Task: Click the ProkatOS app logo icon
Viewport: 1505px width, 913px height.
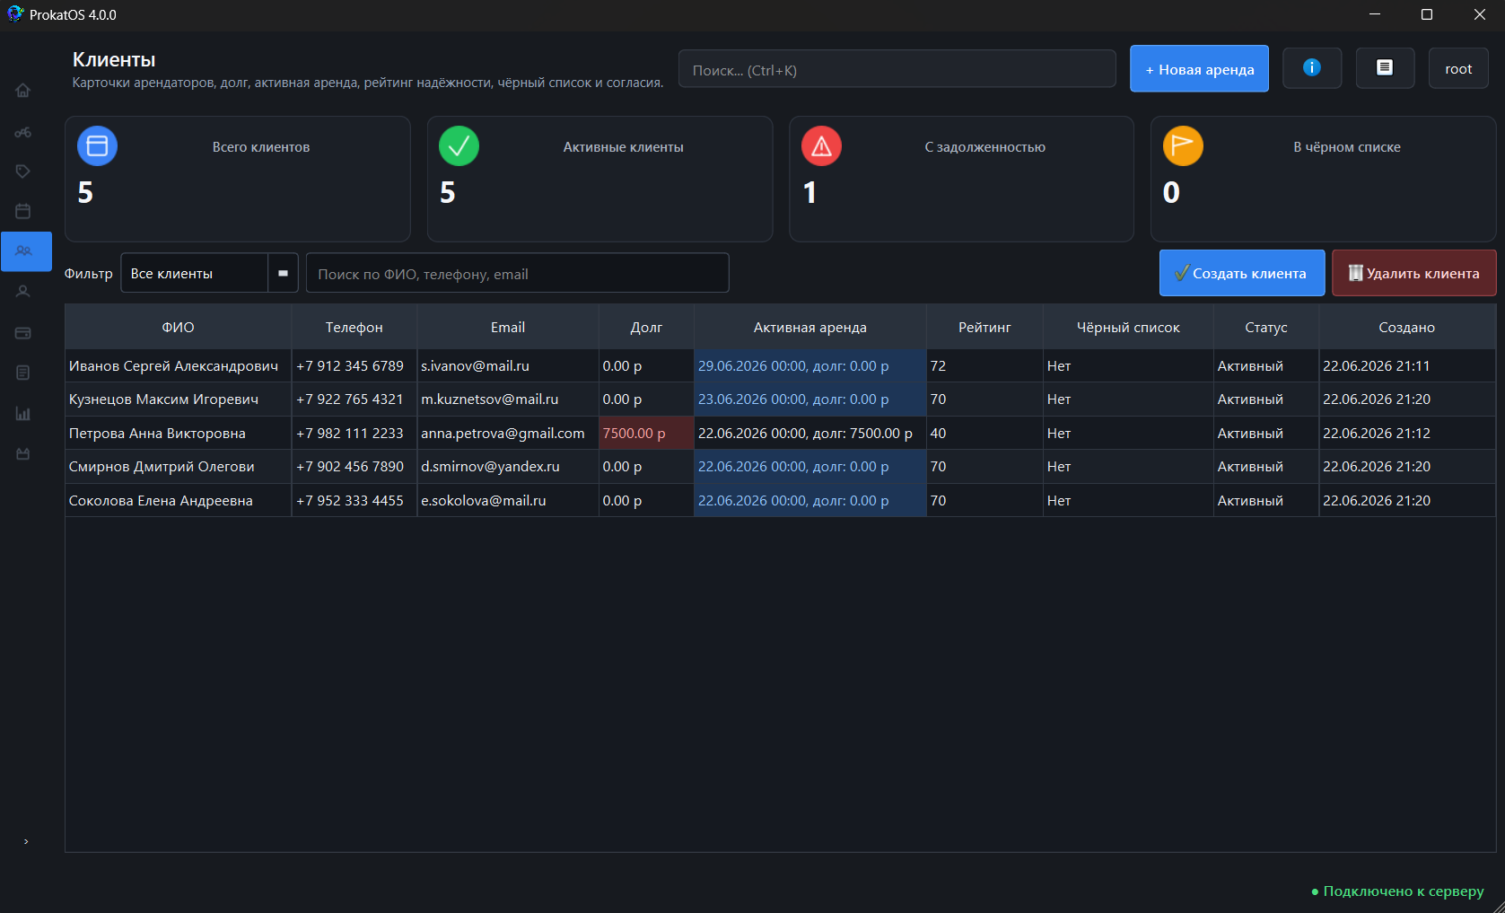Action: pyautogui.click(x=15, y=13)
